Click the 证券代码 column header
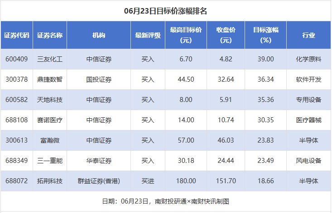Screen dimensions: 332x213 click(x=17, y=35)
